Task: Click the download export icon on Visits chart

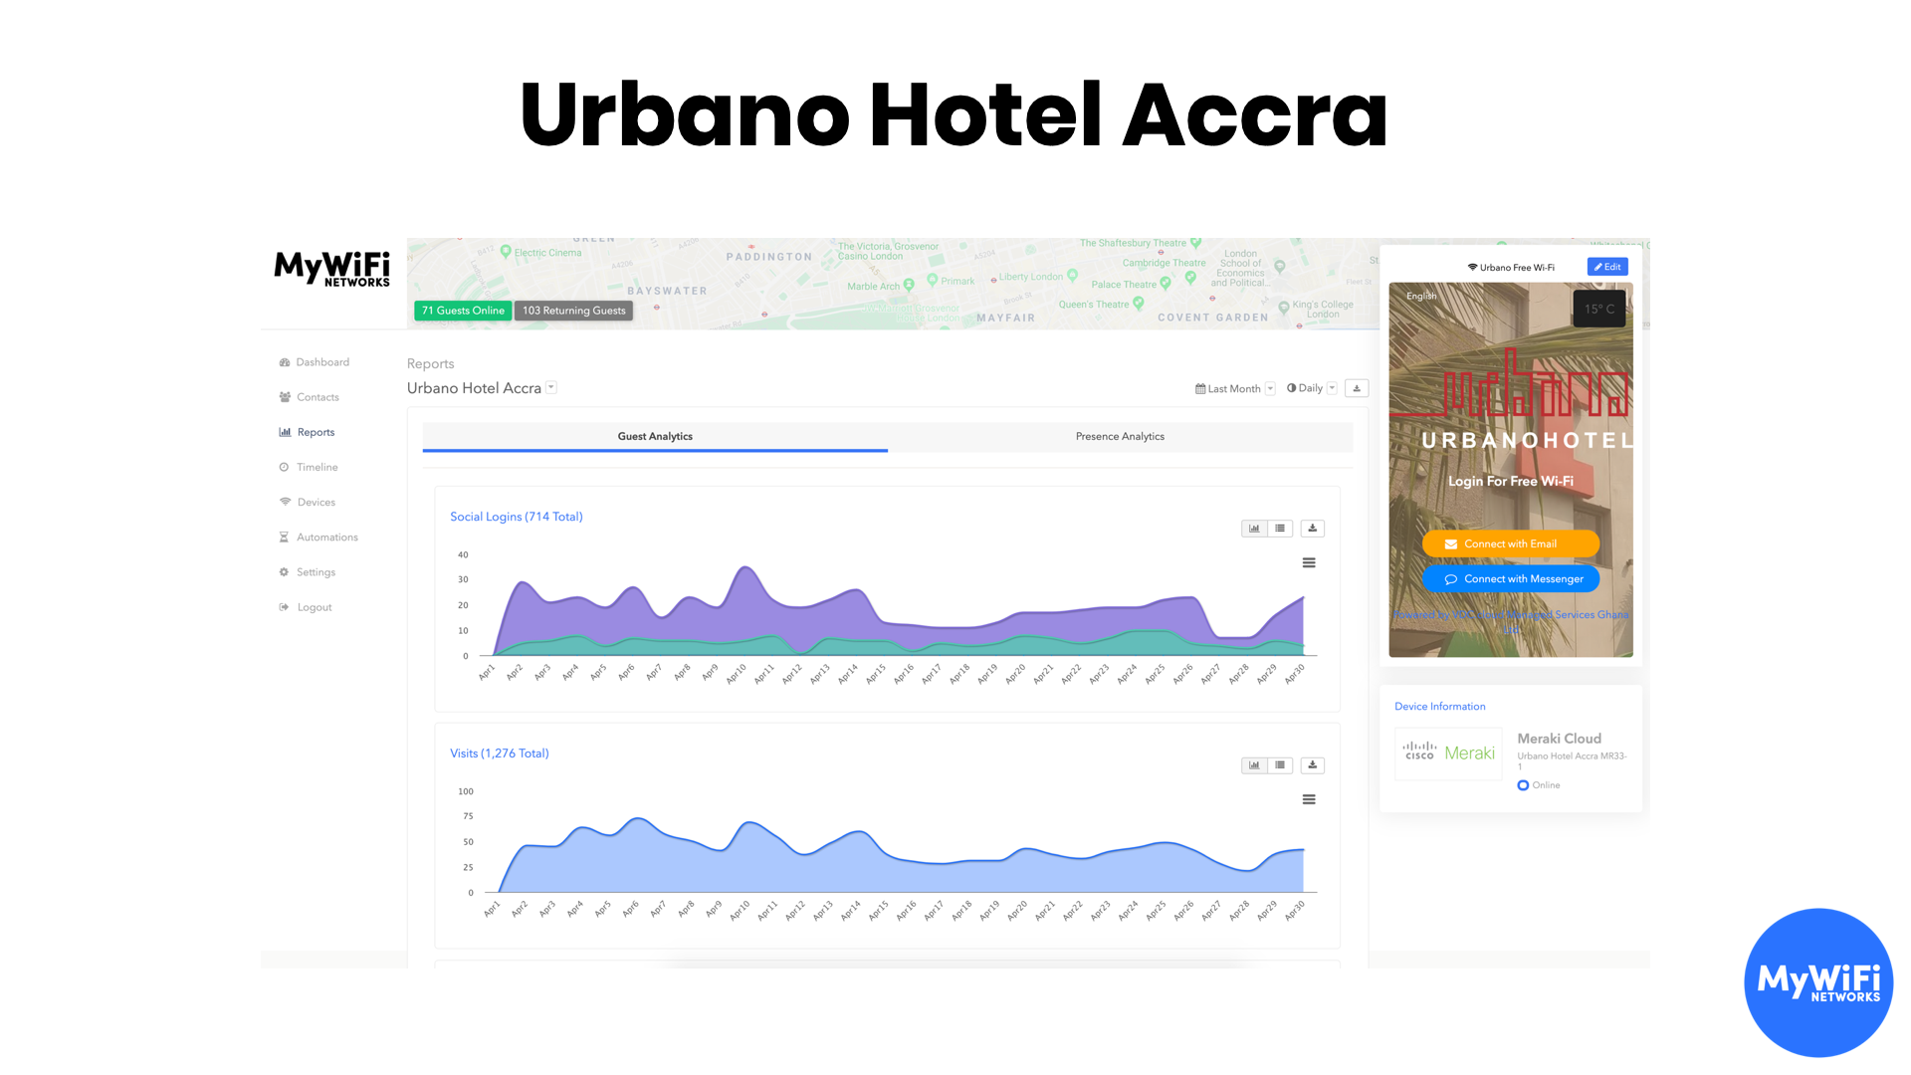Action: tap(1313, 763)
